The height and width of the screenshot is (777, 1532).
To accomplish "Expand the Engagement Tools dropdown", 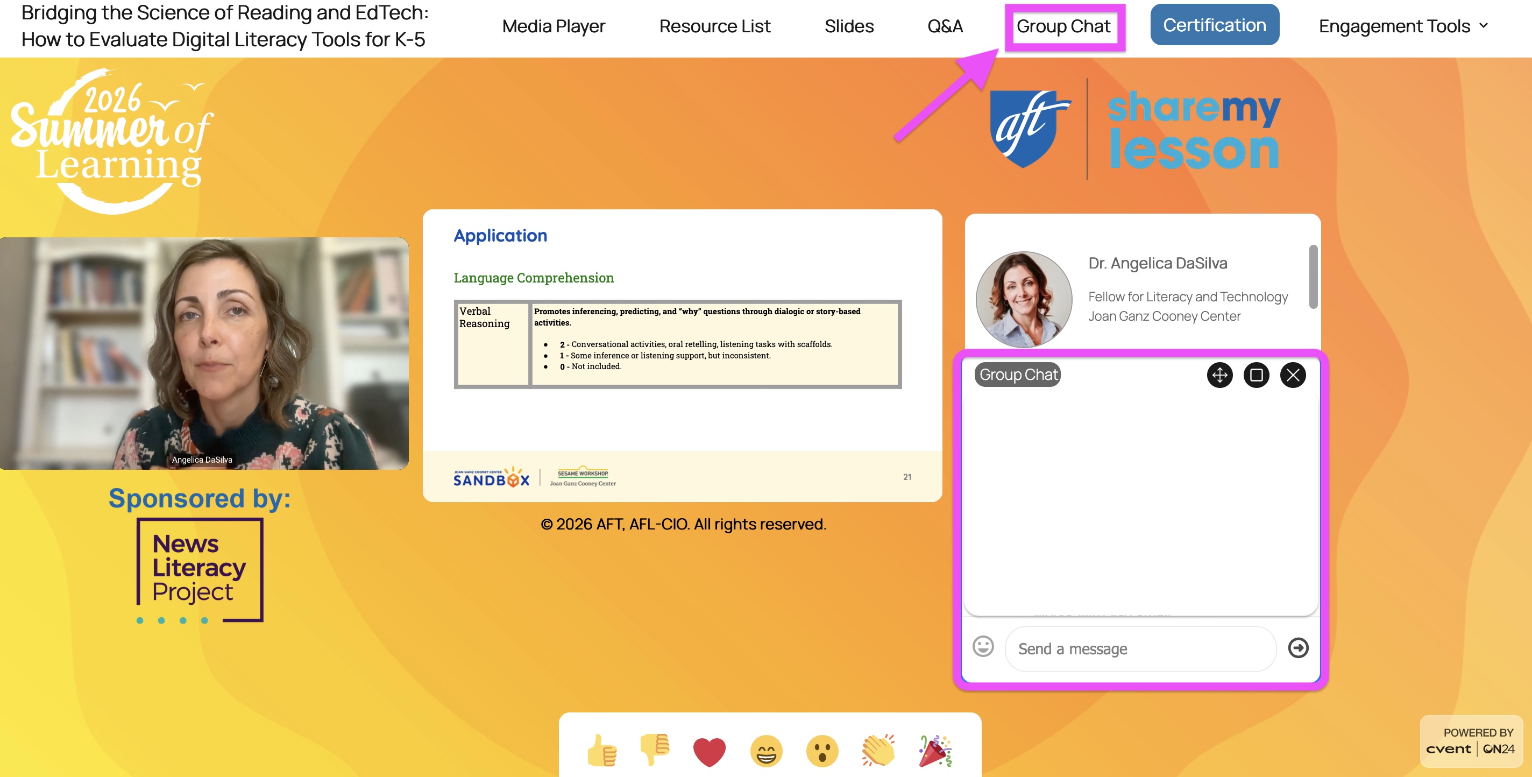I will pos(1403,26).
